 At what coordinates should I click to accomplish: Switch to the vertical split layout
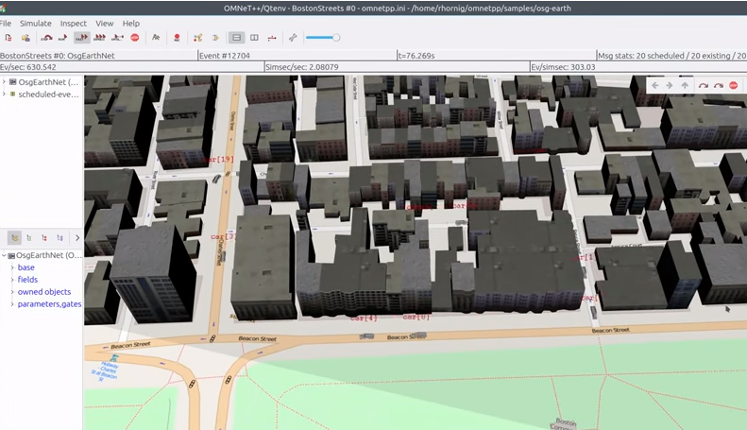point(254,38)
